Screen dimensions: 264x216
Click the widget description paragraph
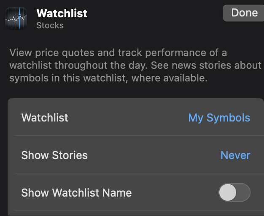point(135,65)
